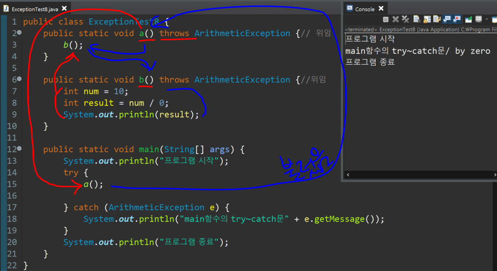Select the ExceptionTest8.java editor tab

point(35,9)
